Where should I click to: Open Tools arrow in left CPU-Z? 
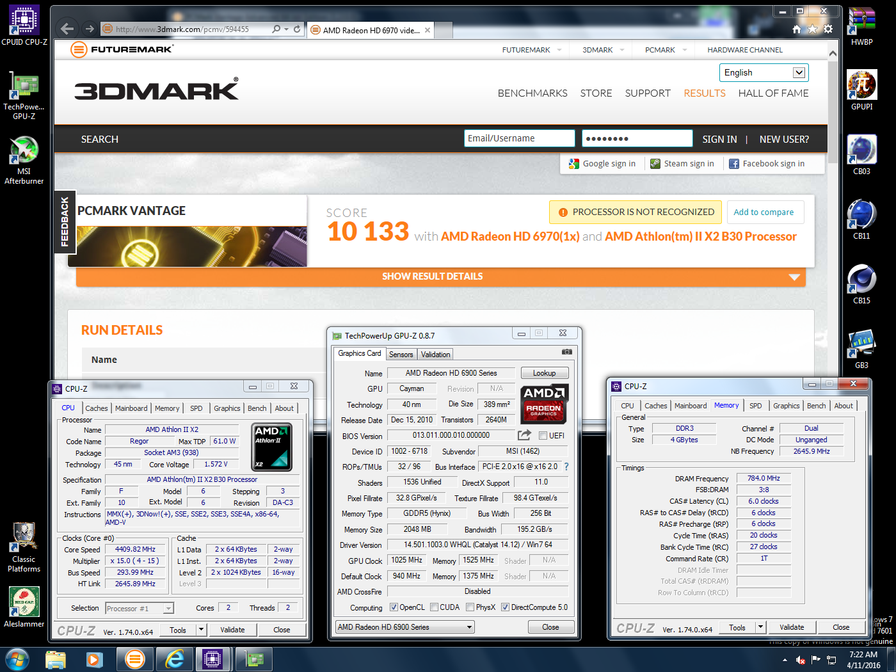[x=201, y=630]
